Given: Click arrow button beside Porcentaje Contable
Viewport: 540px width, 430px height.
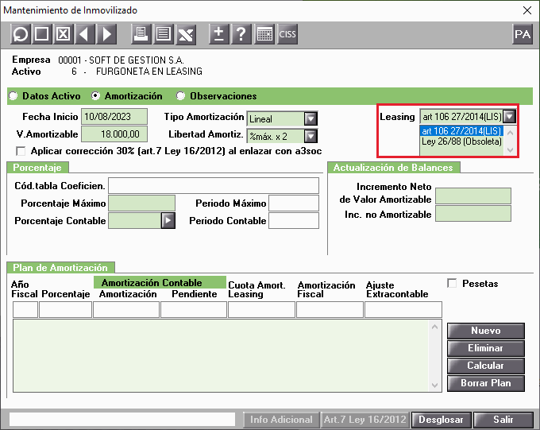Looking at the screenshot, I should (168, 221).
